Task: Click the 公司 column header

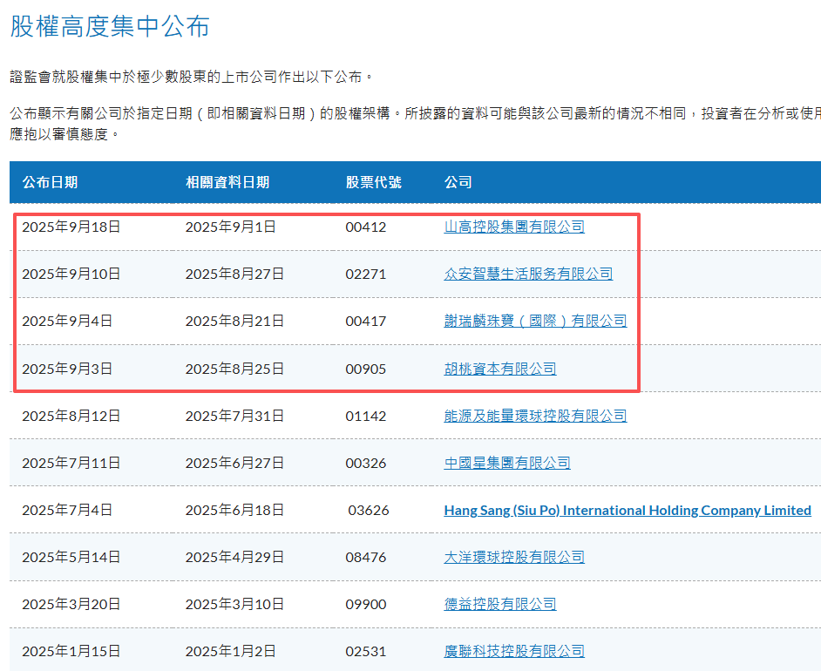Action: (458, 182)
